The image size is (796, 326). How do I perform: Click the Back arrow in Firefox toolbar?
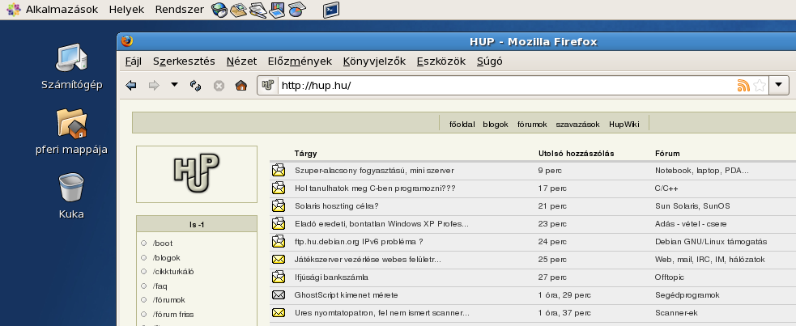tap(131, 86)
